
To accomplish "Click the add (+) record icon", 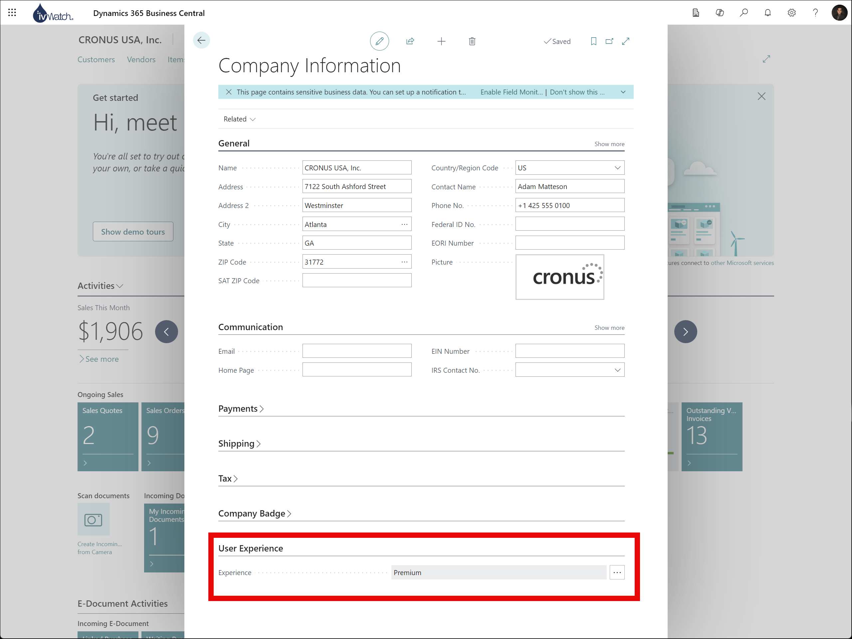I will click(441, 41).
